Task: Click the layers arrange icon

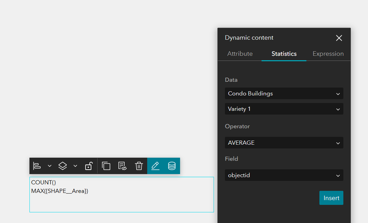Action: [63, 166]
